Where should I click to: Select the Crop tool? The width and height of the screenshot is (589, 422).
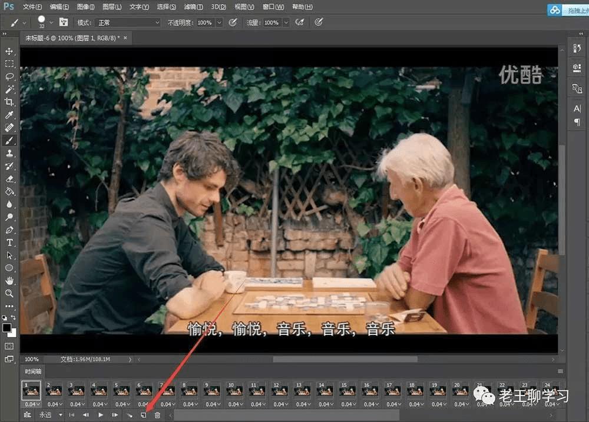point(9,102)
